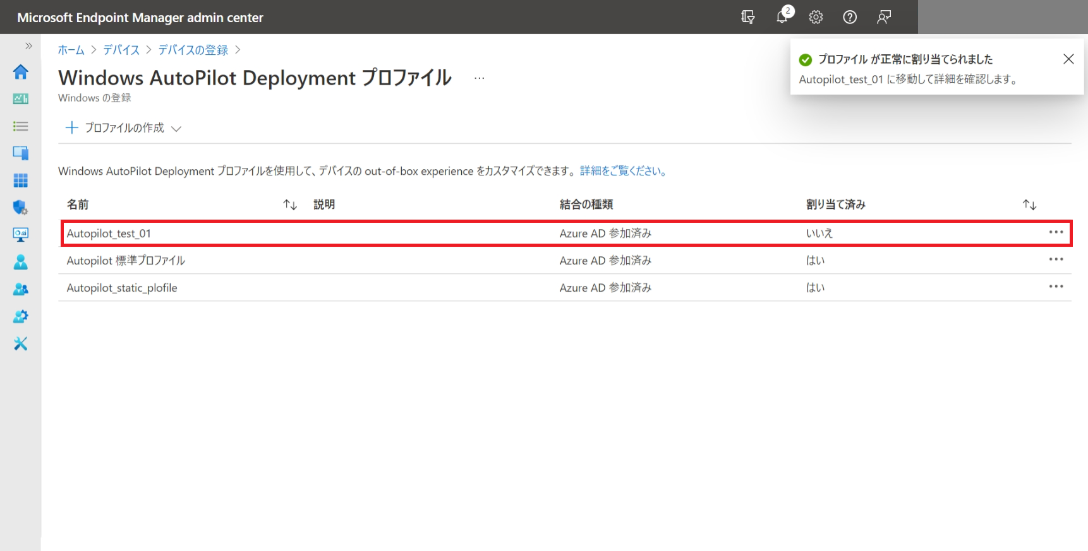Open 詳細をご覧ください link
The image size is (1088, 551).
tap(624, 171)
